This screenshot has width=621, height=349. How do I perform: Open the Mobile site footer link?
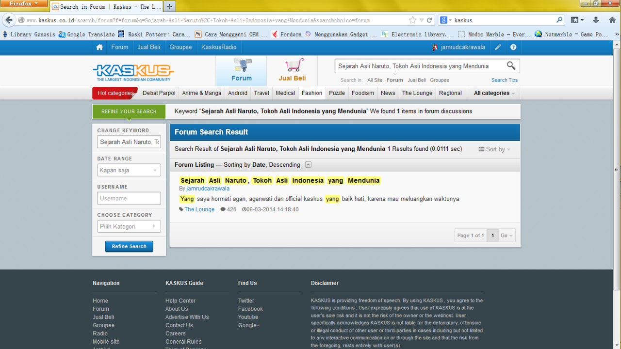tap(106, 342)
